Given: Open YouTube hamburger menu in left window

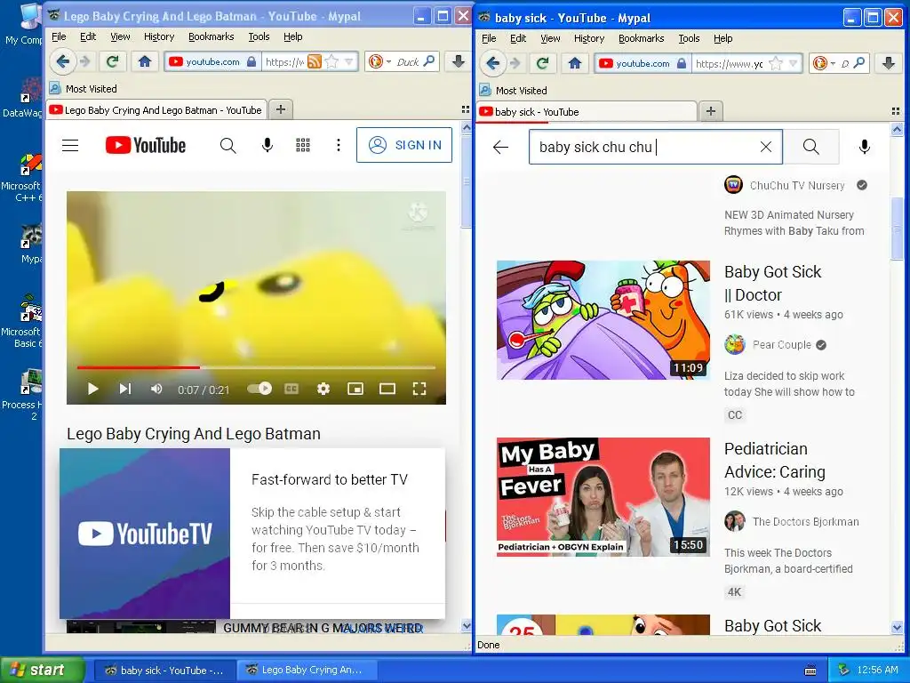Looking at the screenshot, I should 70,145.
